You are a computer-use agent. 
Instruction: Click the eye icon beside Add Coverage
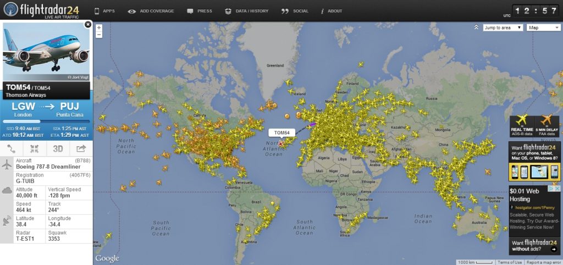tap(132, 12)
